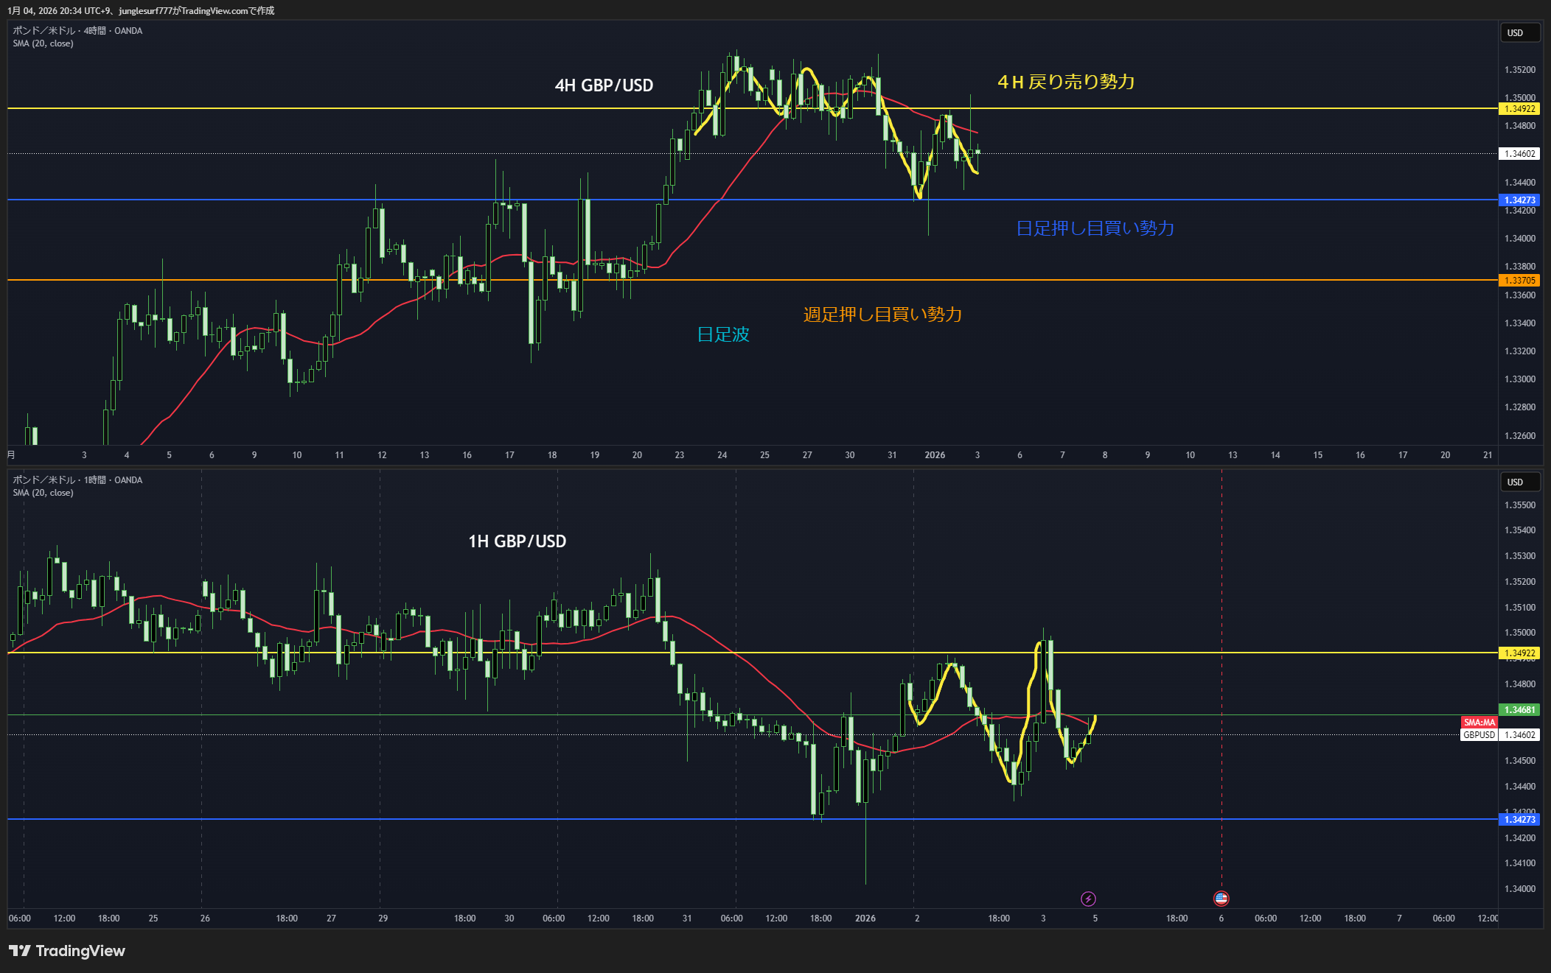Select the cyan '日足波' annotation text
Viewport: 1551px width, 973px height.
pyautogui.click(x=723, y=334)
